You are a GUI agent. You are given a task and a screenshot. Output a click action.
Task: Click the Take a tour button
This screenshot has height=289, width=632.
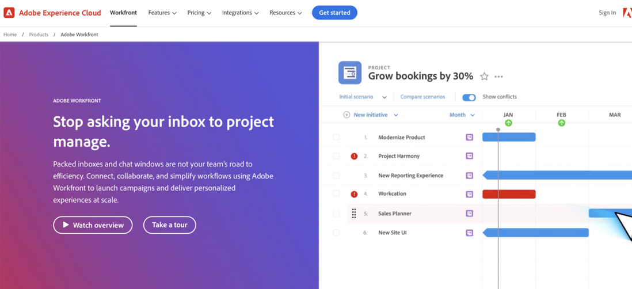(170, 225)
